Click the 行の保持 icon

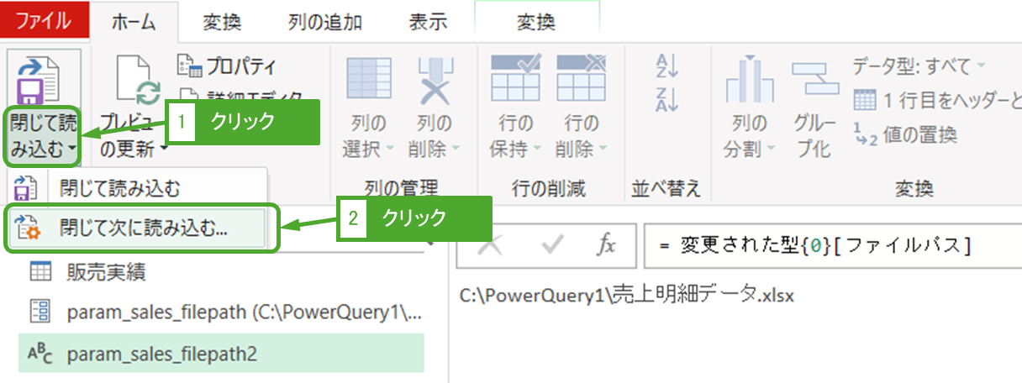(510, 79)
